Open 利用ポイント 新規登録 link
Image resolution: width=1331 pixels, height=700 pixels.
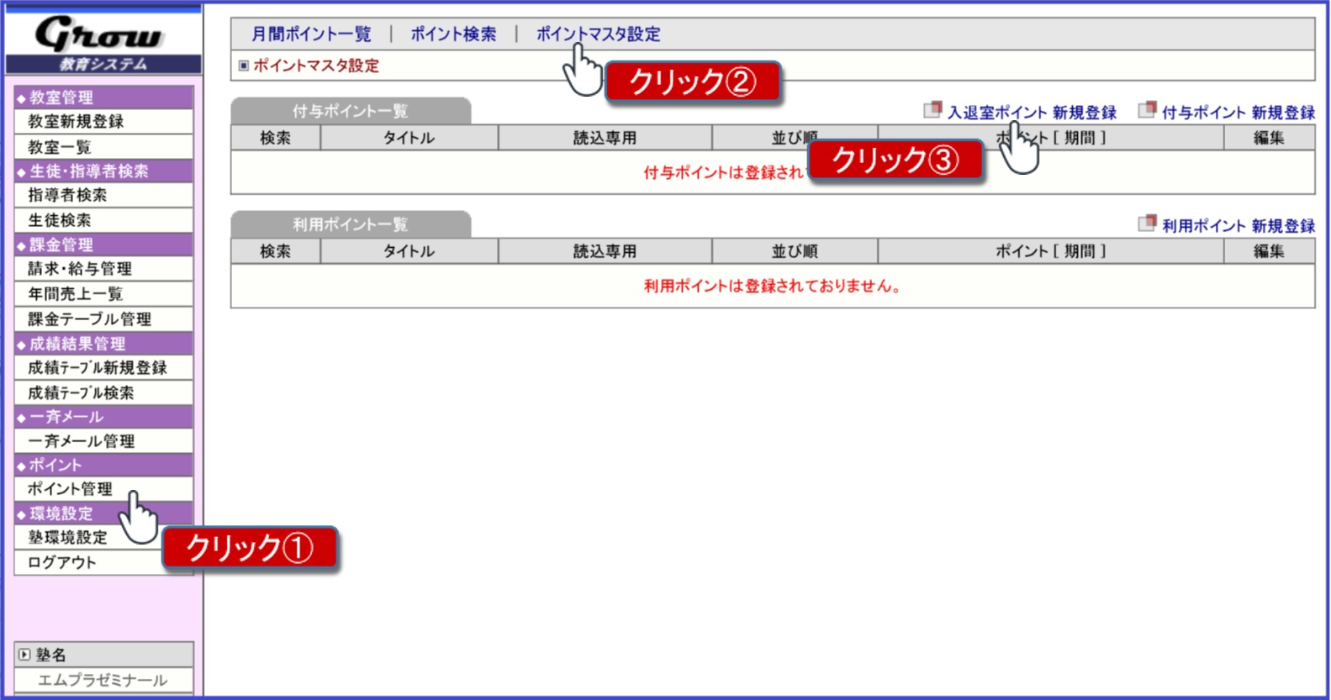coord(1238,226)
